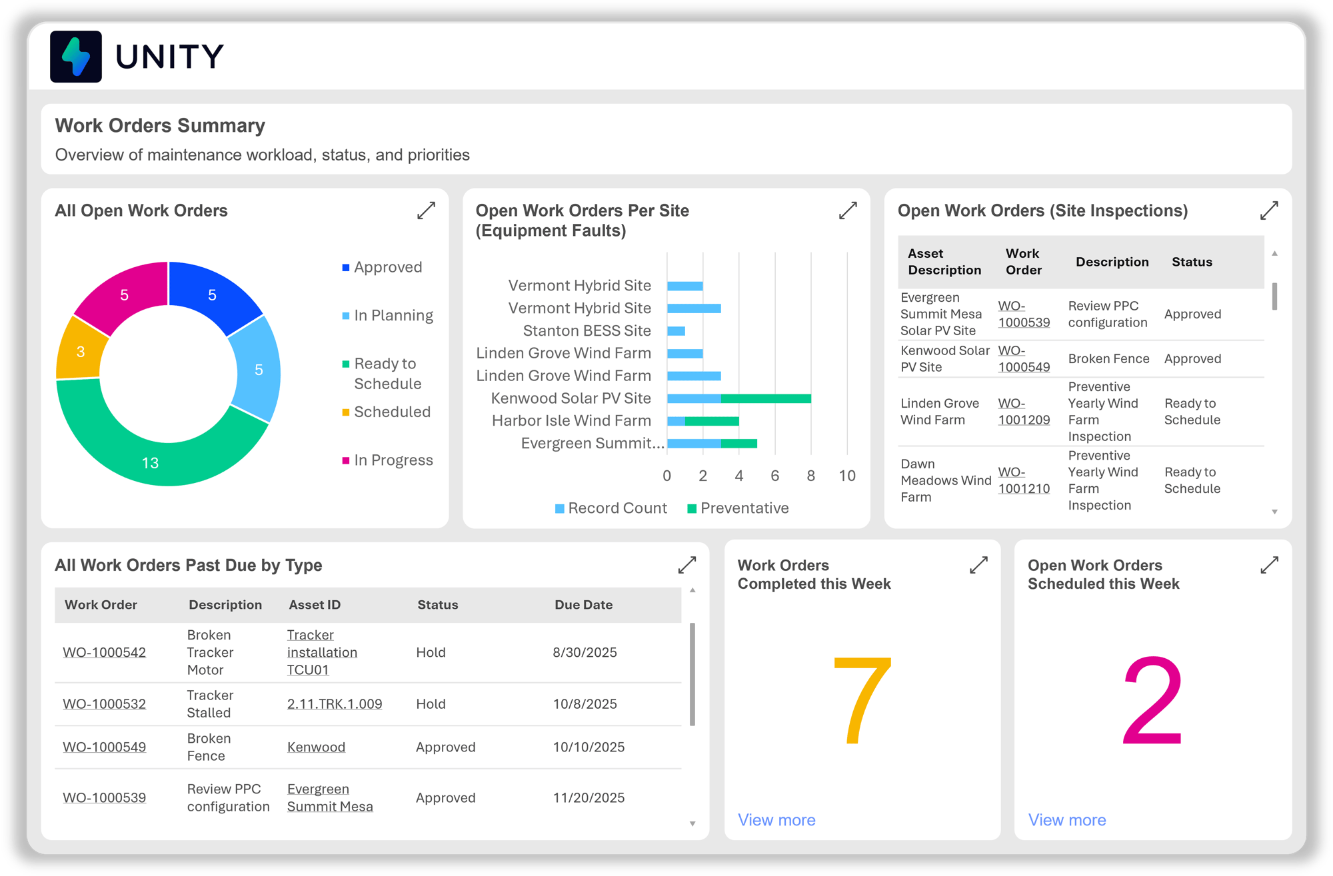The height and width of the screenshot is (876, 1333).
Task: Expand Open Work Orders Scheduled this Week card
Action: tap(1269, 565)
